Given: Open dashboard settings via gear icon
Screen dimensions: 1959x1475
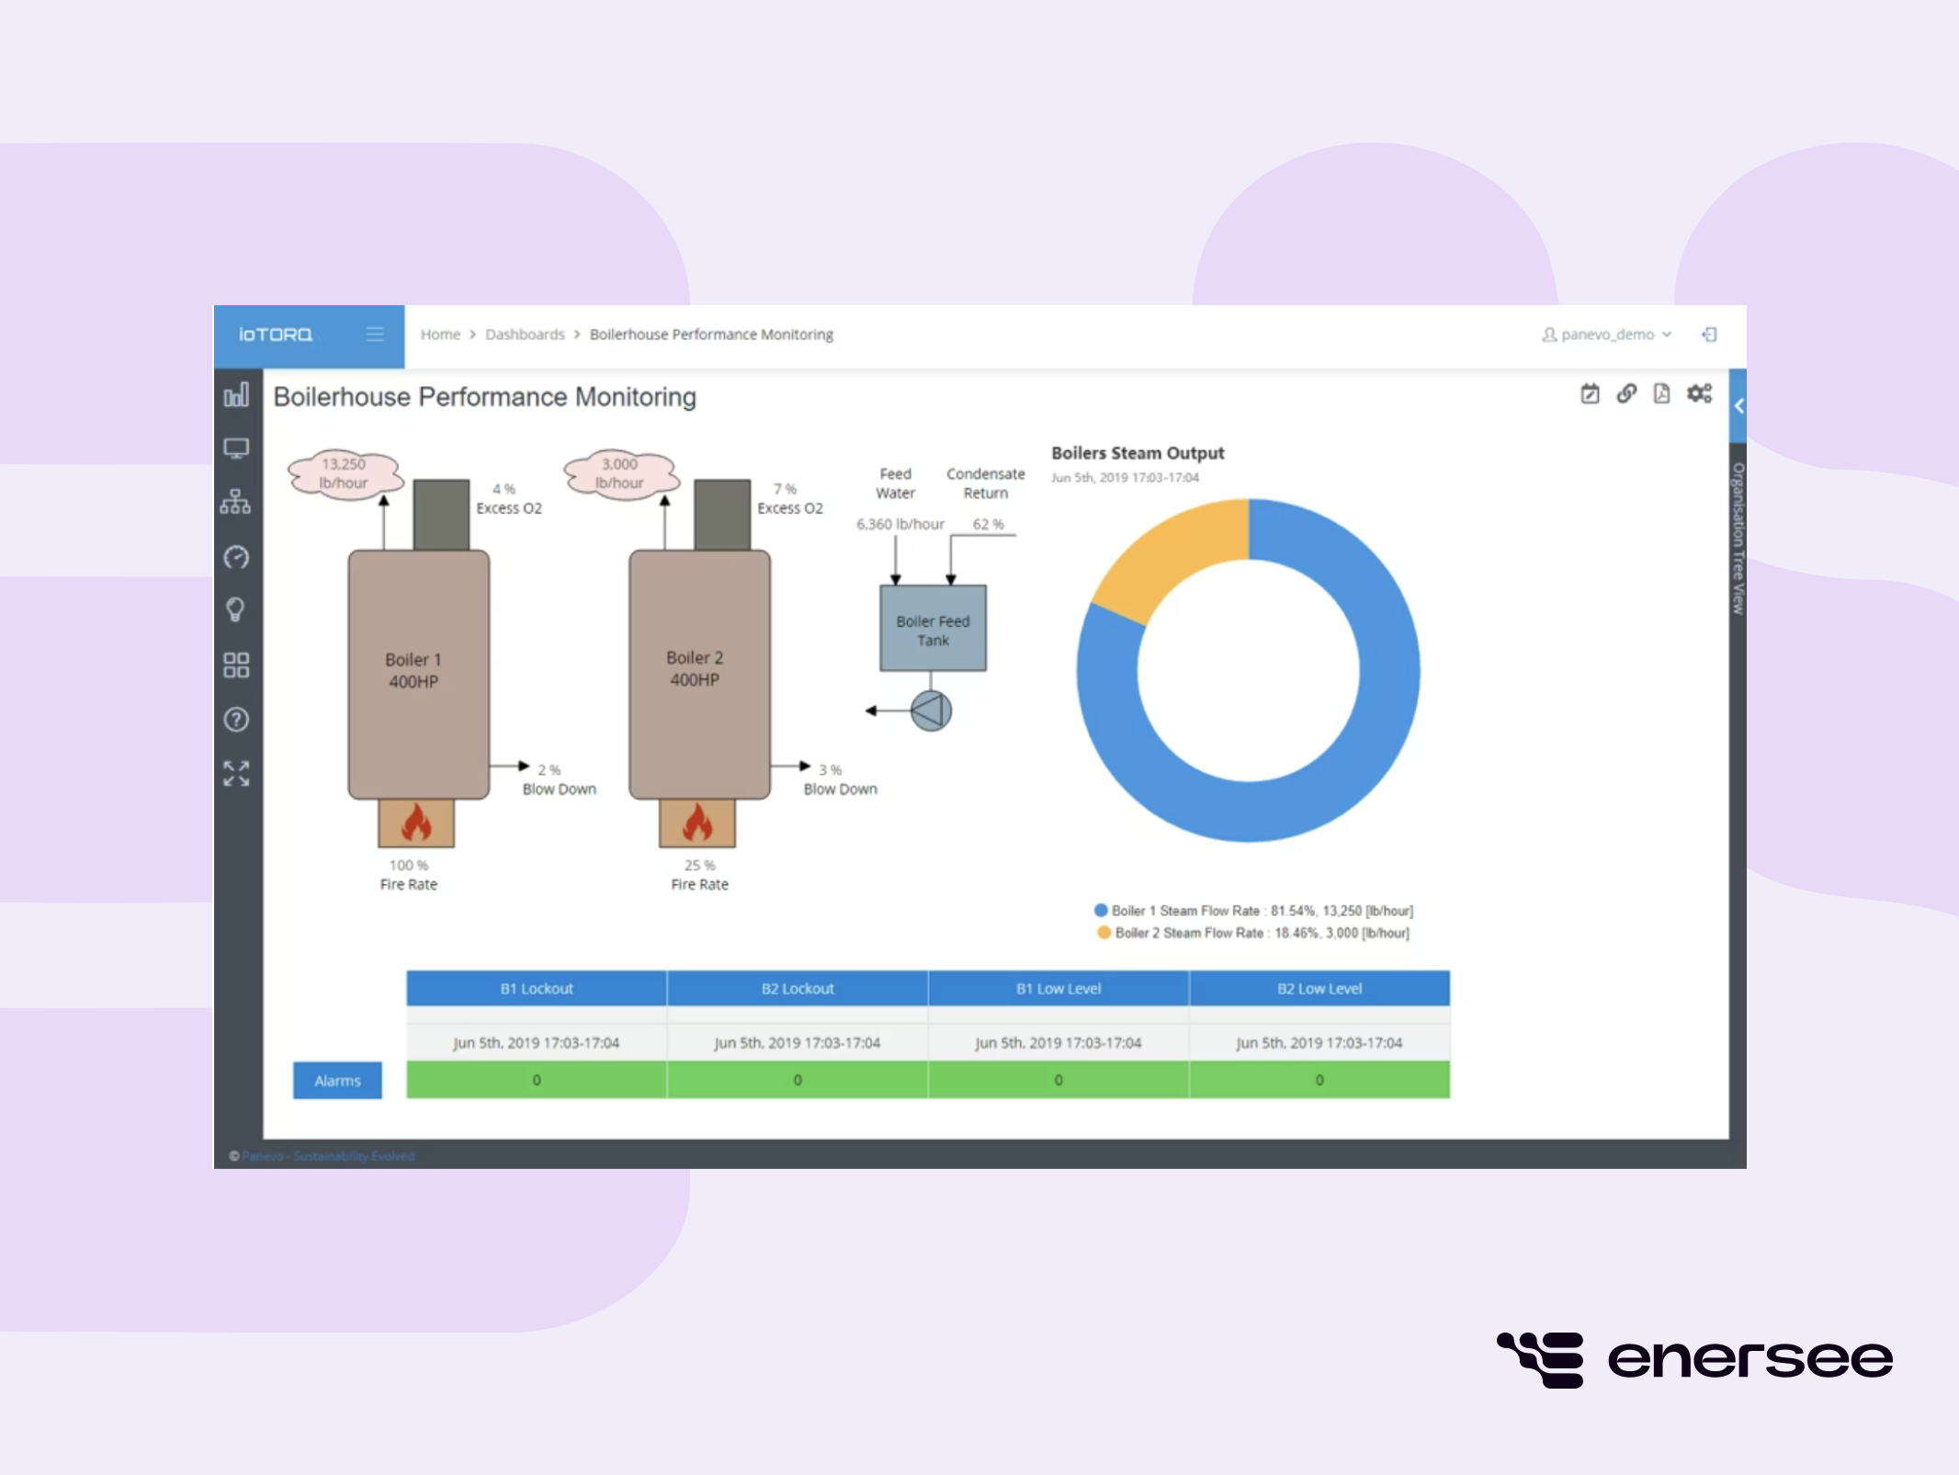Looking at the screenshot, I should pos(1699,393).
